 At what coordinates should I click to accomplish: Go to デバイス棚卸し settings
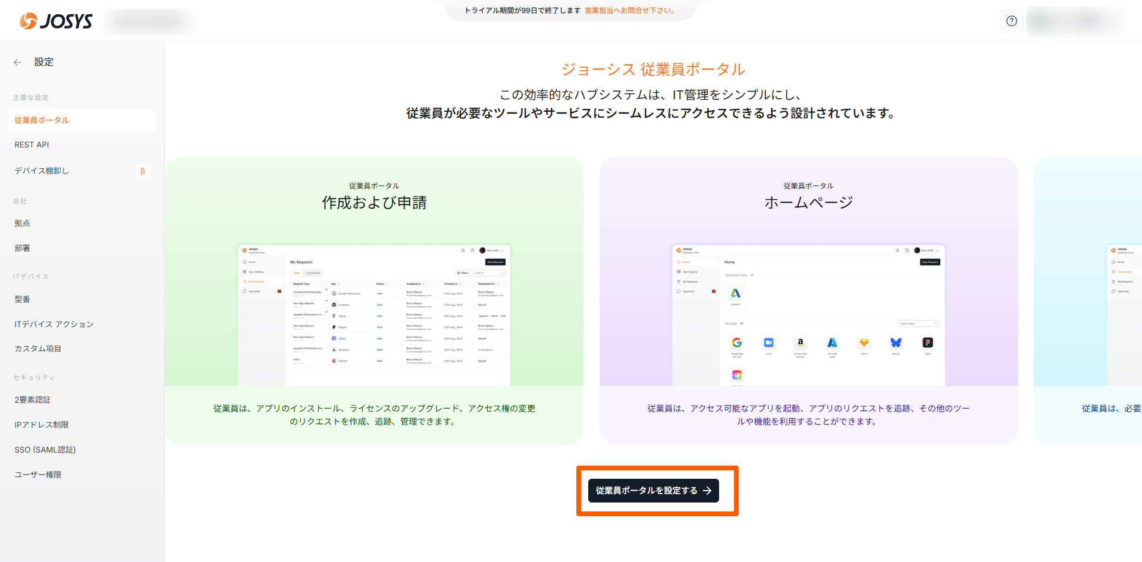pos(42,171)
